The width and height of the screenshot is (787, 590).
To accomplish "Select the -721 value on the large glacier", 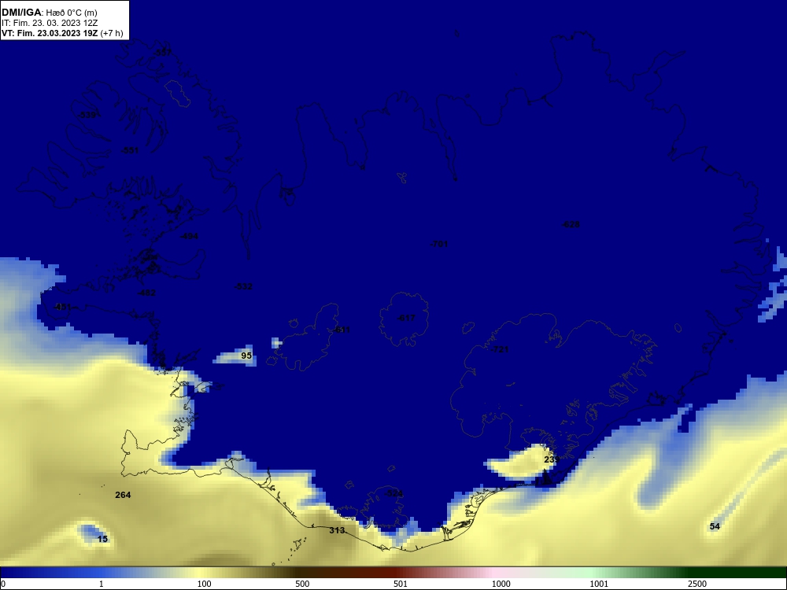I will pos(500,349).
